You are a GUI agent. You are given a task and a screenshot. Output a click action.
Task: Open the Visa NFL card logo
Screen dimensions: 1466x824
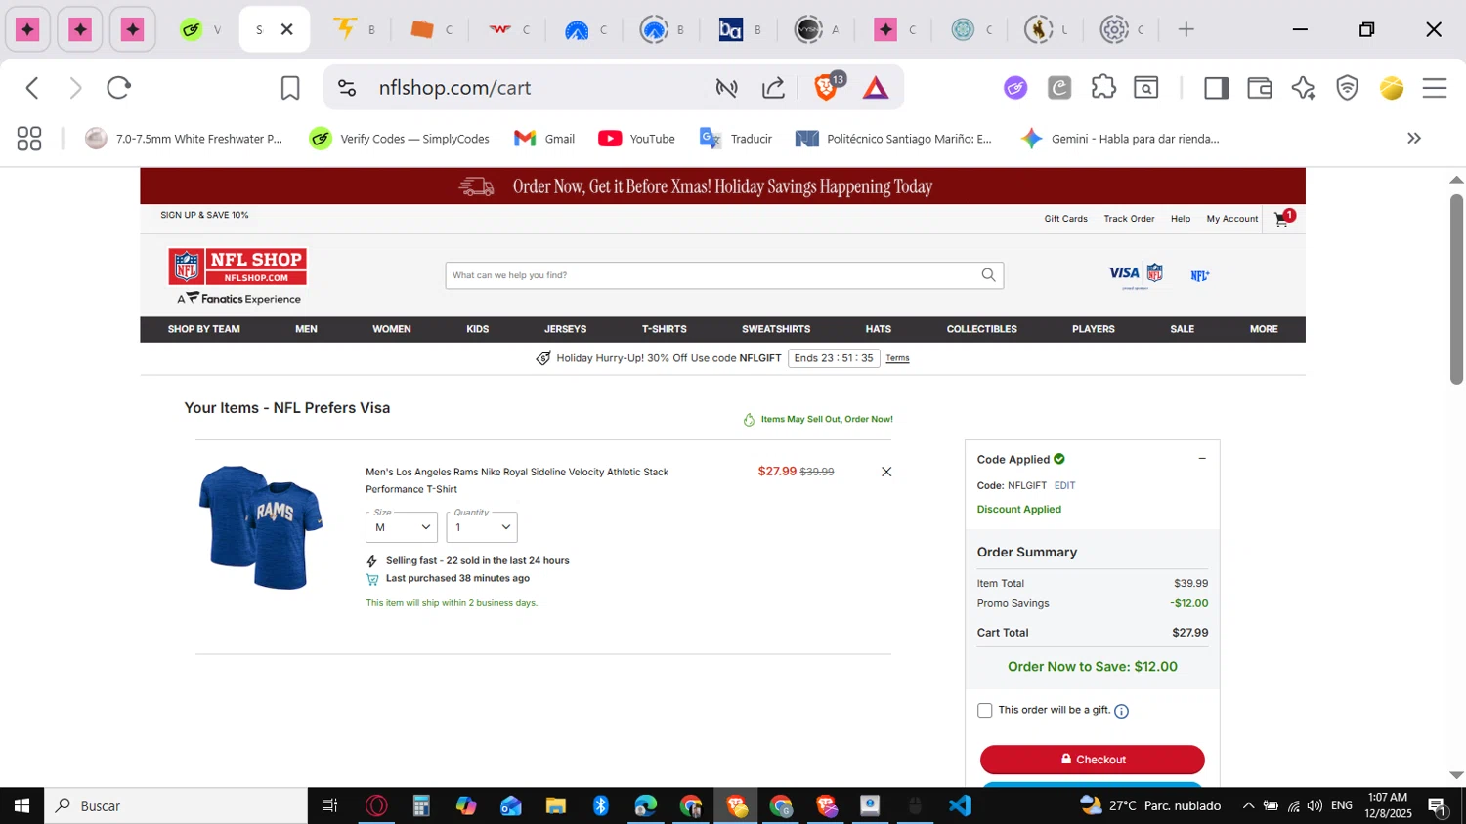pos(1136,275)
